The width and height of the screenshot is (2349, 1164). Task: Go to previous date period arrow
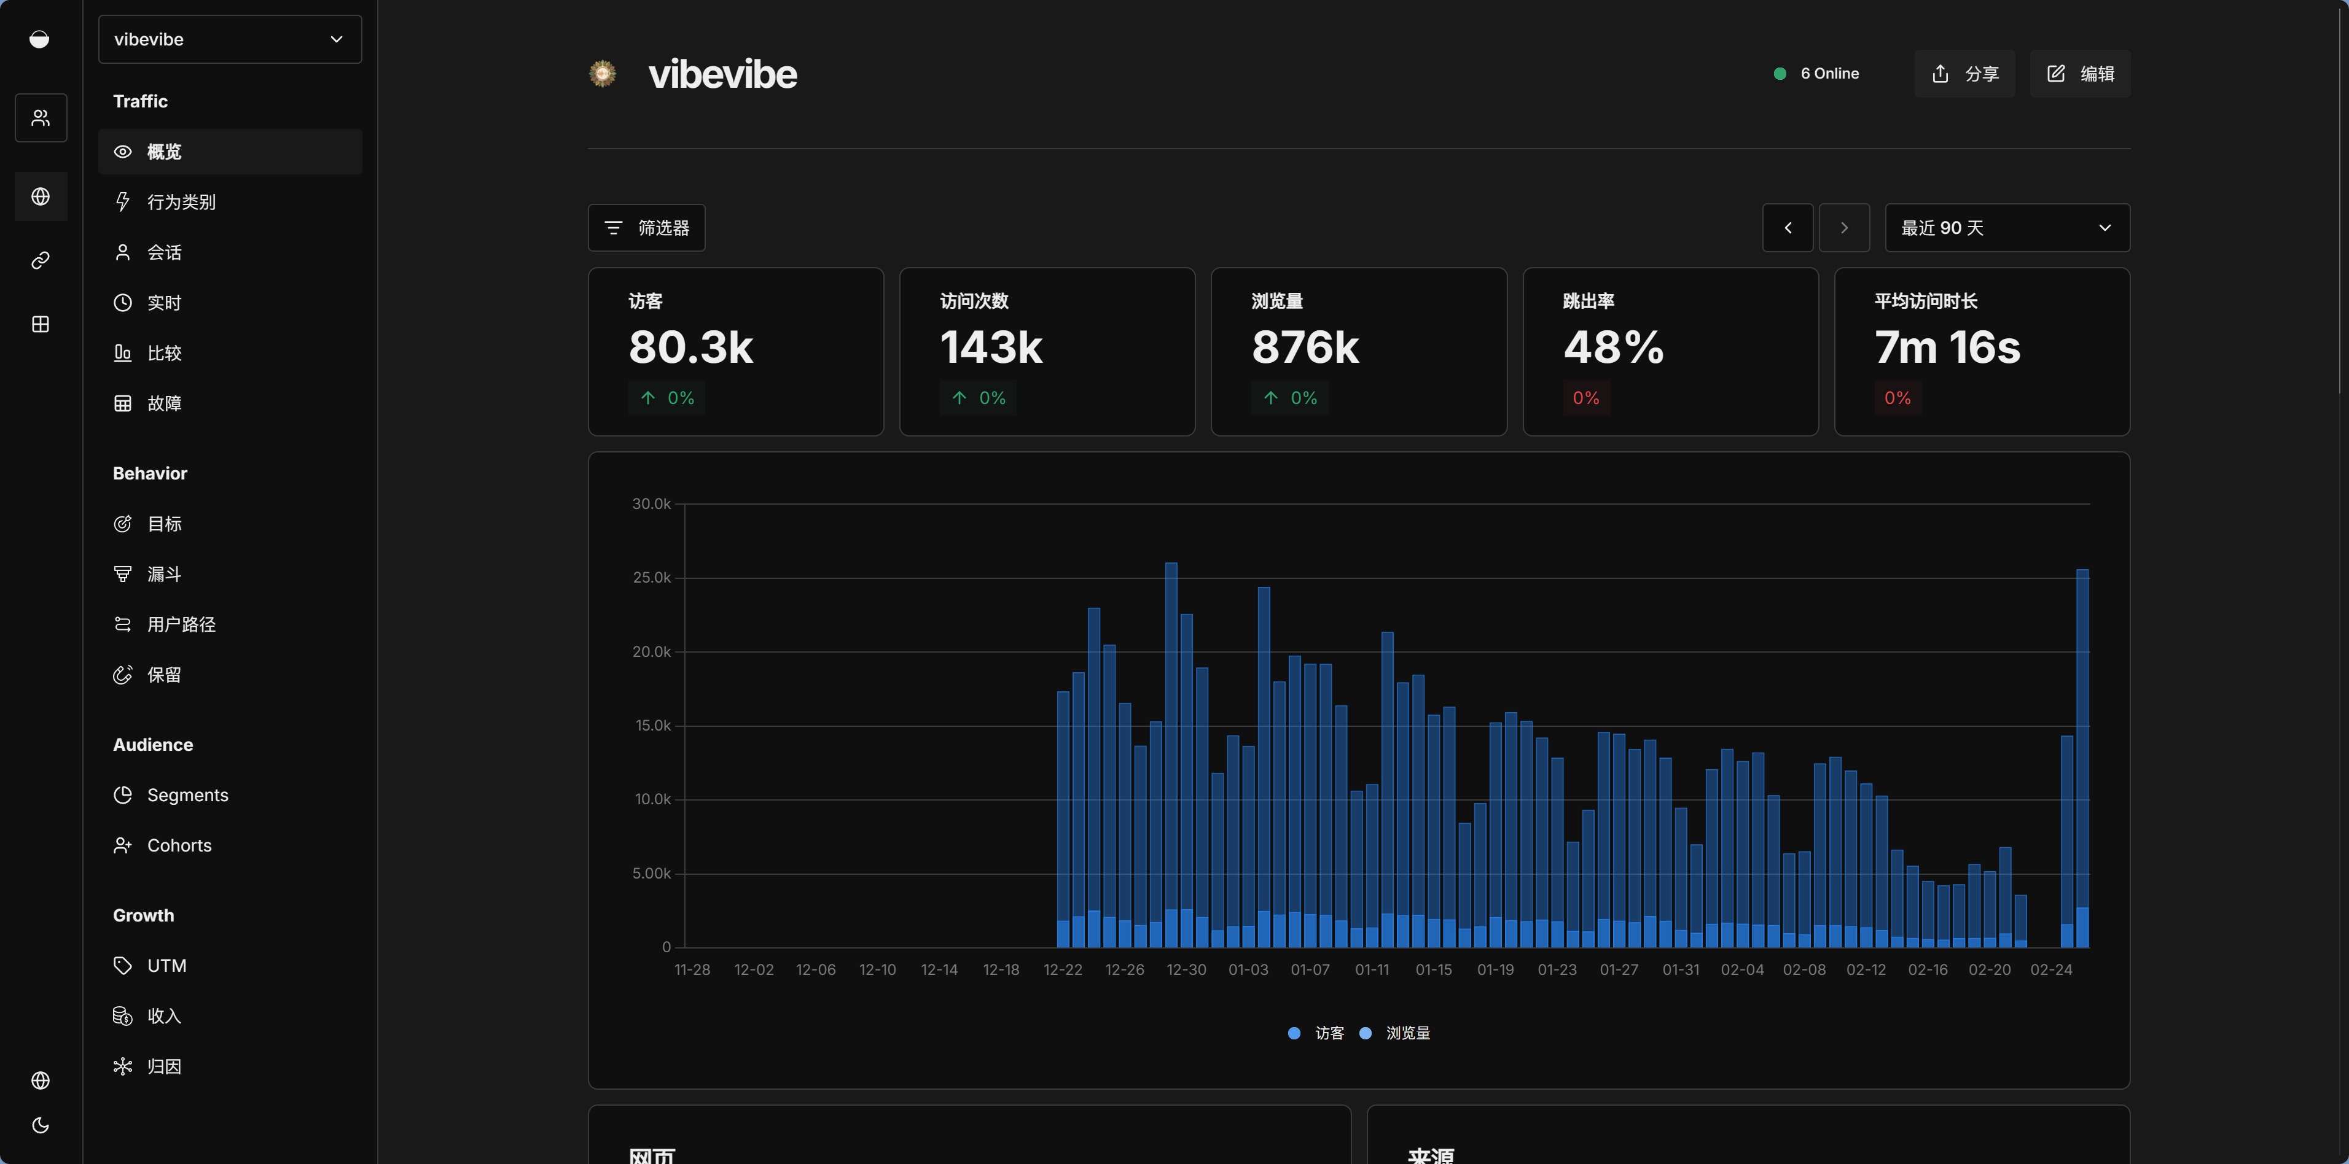[1788, 228]
